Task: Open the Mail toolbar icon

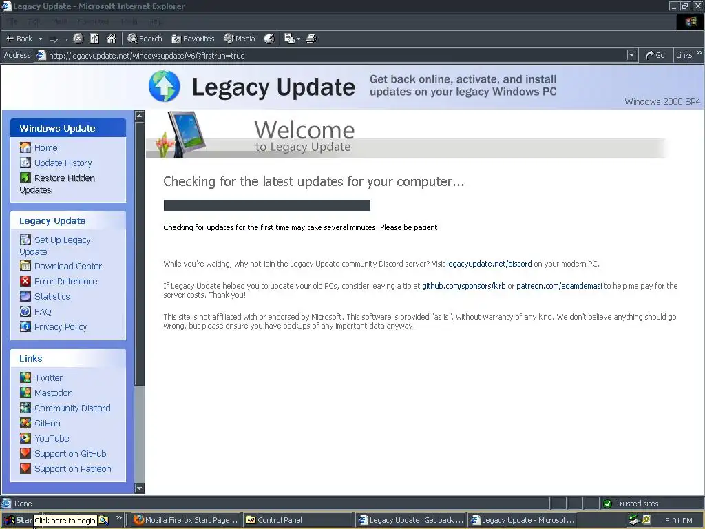Action: pyautogui.click(x=289, y=39)
